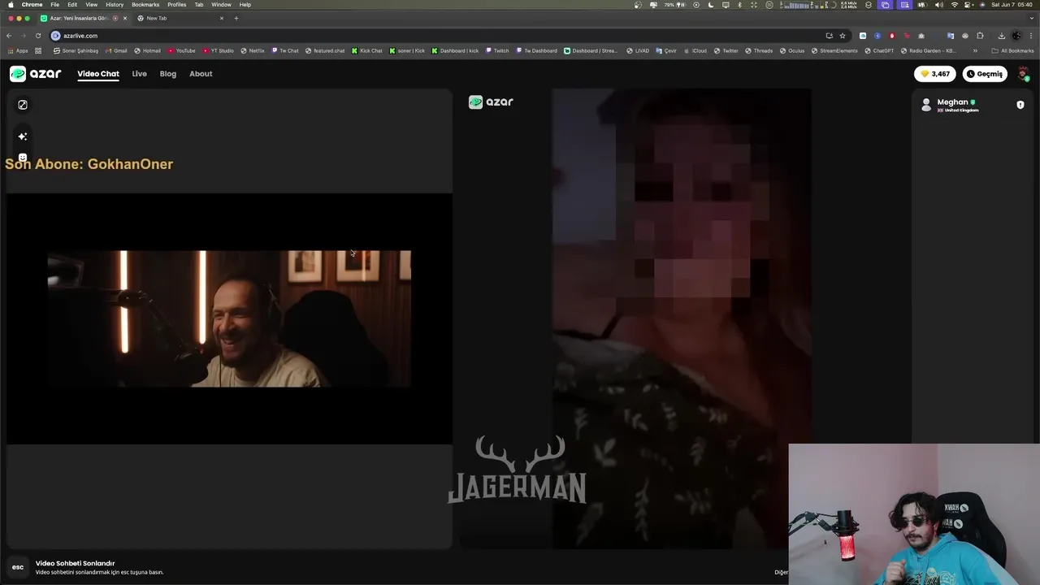1040x585 pixels.
Task: Open the All Bookmarks folder
Action: 1012,50
